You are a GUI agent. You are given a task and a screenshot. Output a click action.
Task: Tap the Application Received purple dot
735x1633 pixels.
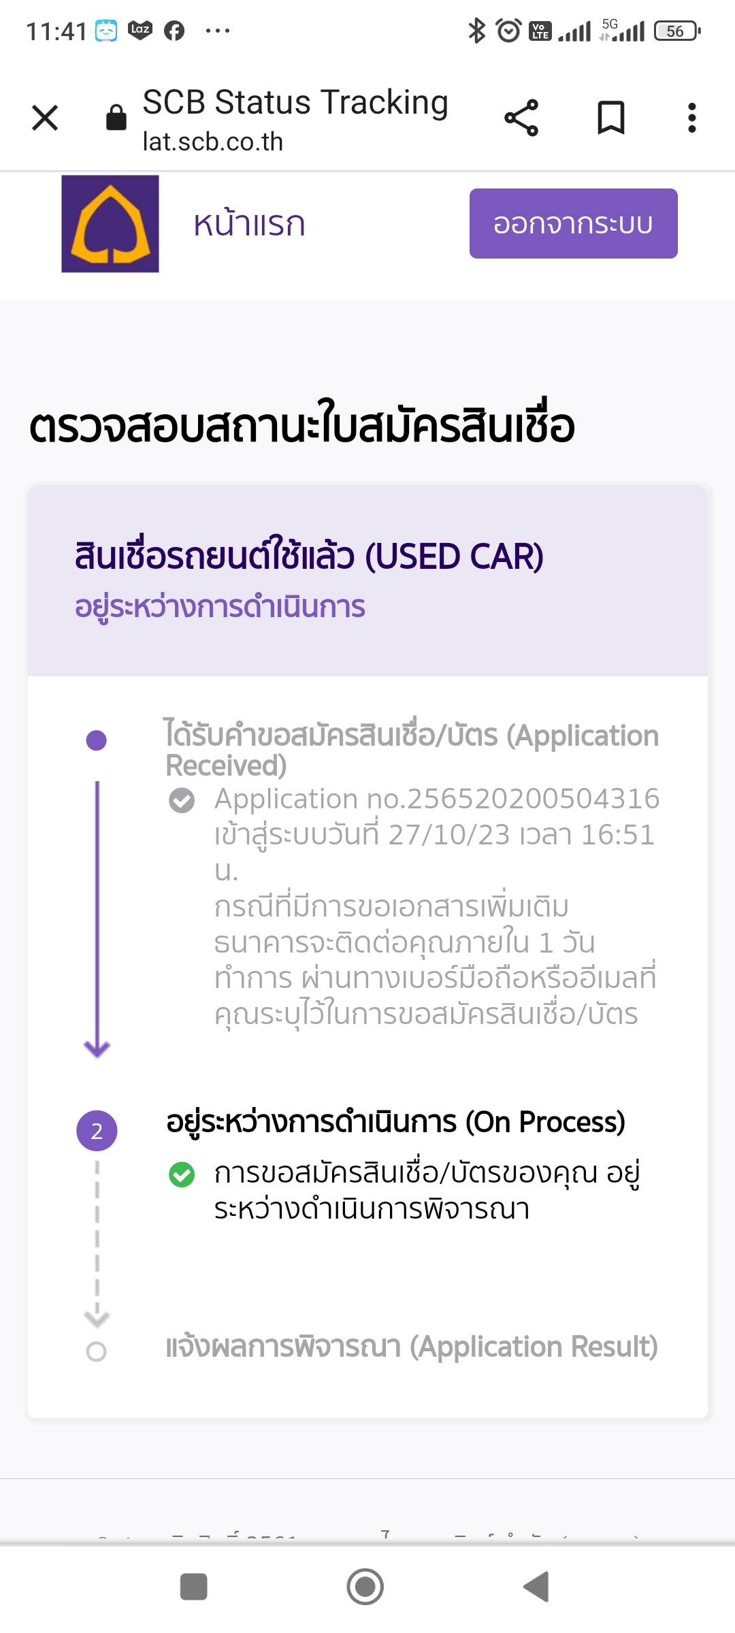coord(97,740)
